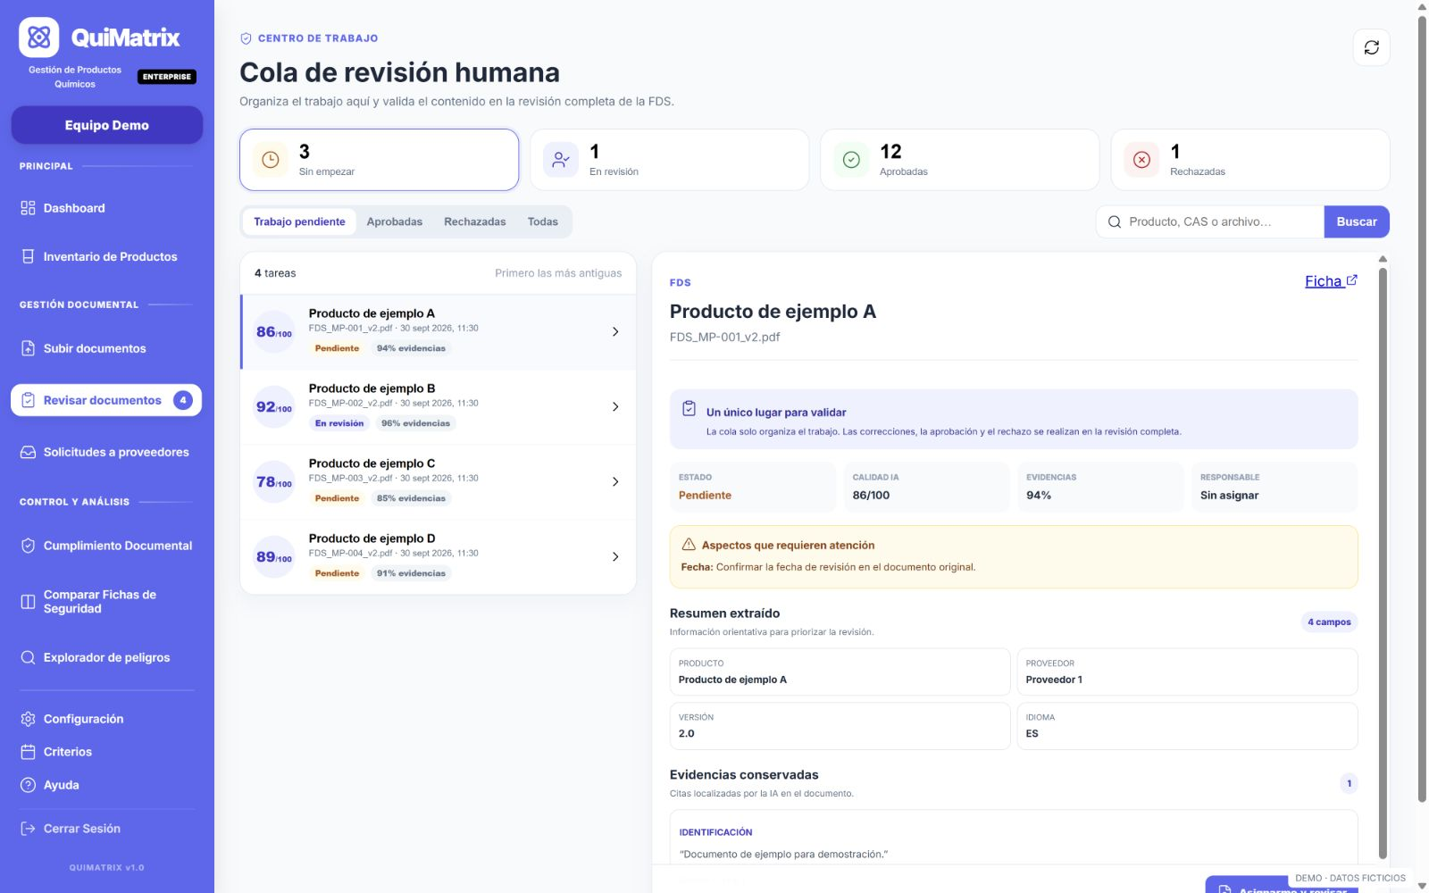Screen dimensions: 1429x893
Task: Open Explorador de peligros search icon
Action: (28, 657)
